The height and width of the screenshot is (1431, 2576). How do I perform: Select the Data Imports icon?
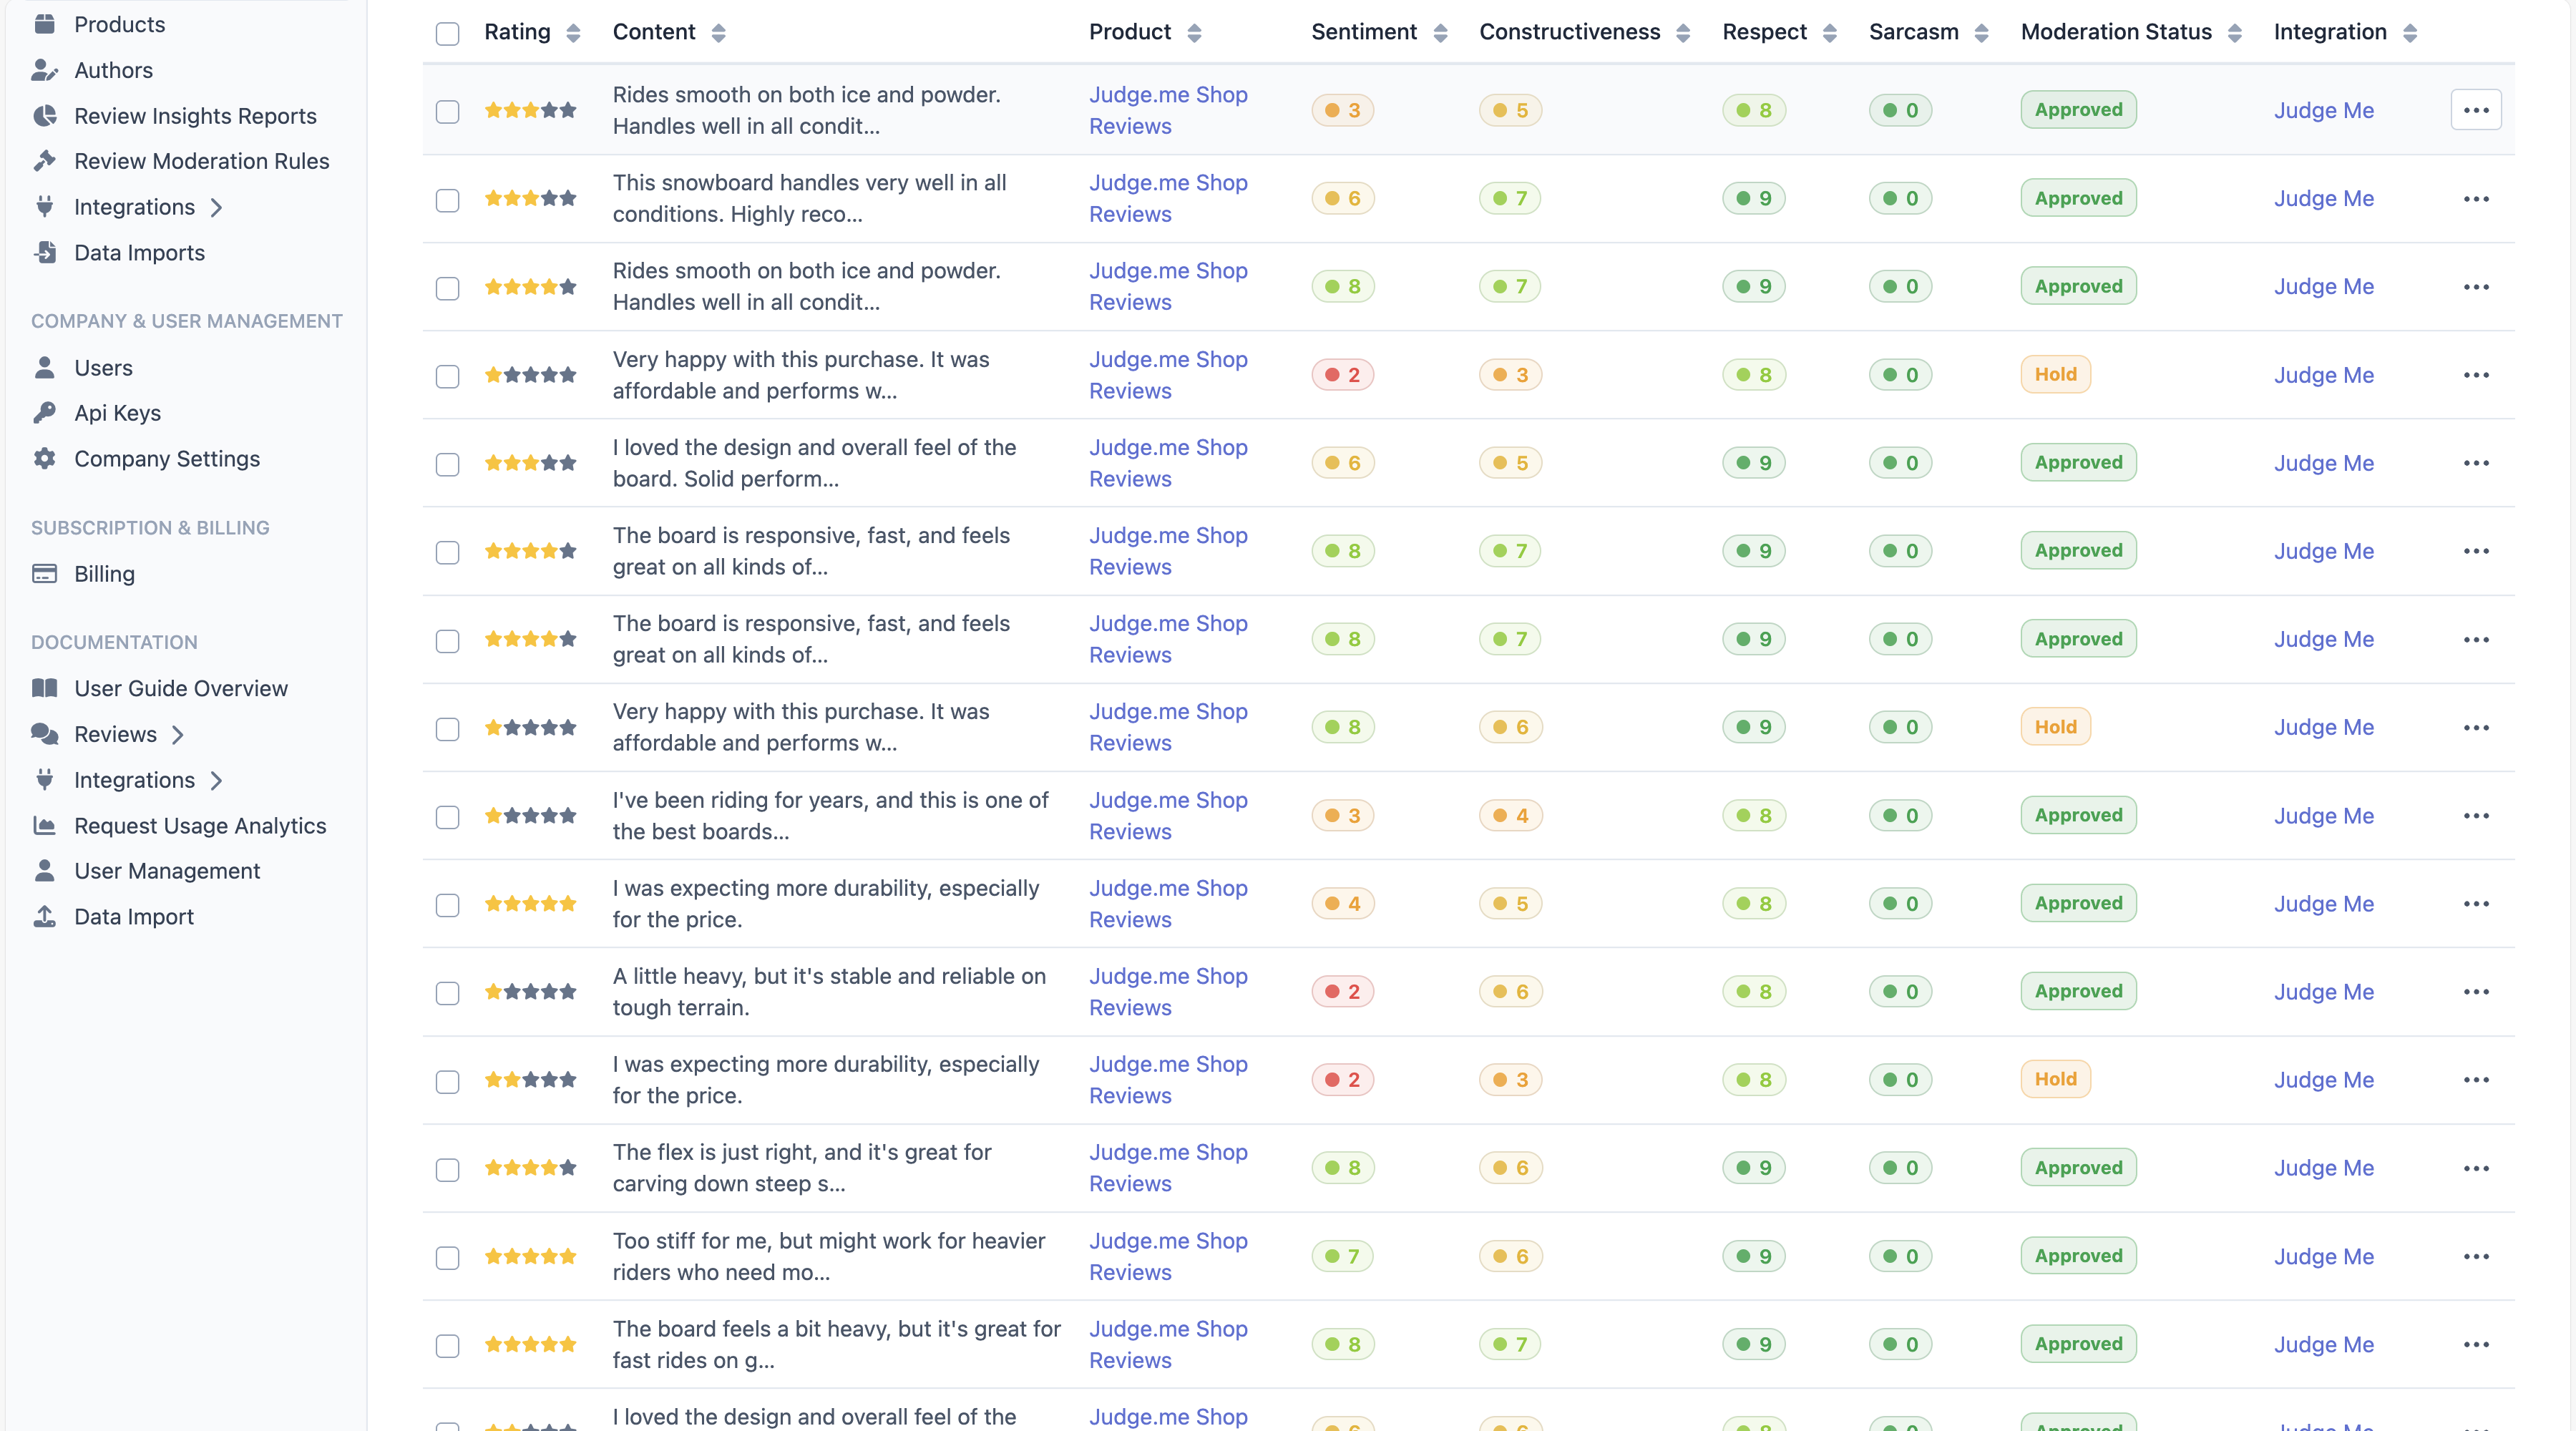tap(45, 252)
